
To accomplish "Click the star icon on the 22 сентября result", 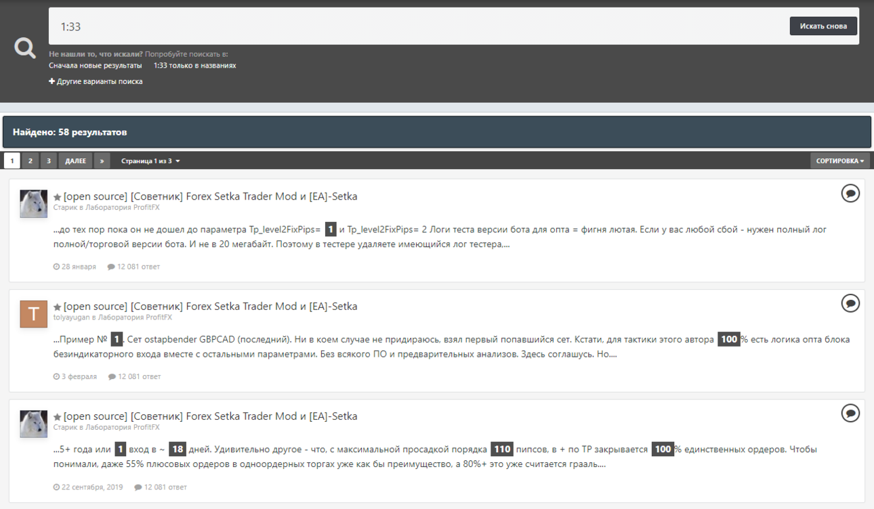I will (x=58, y=417).
